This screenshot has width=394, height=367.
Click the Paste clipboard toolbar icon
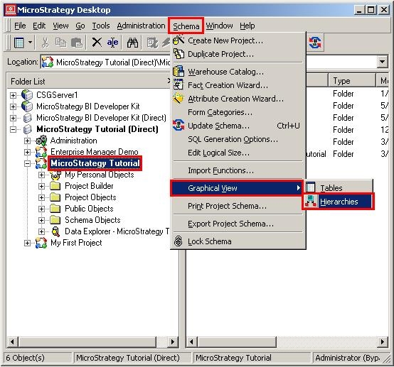coord(77,43)
